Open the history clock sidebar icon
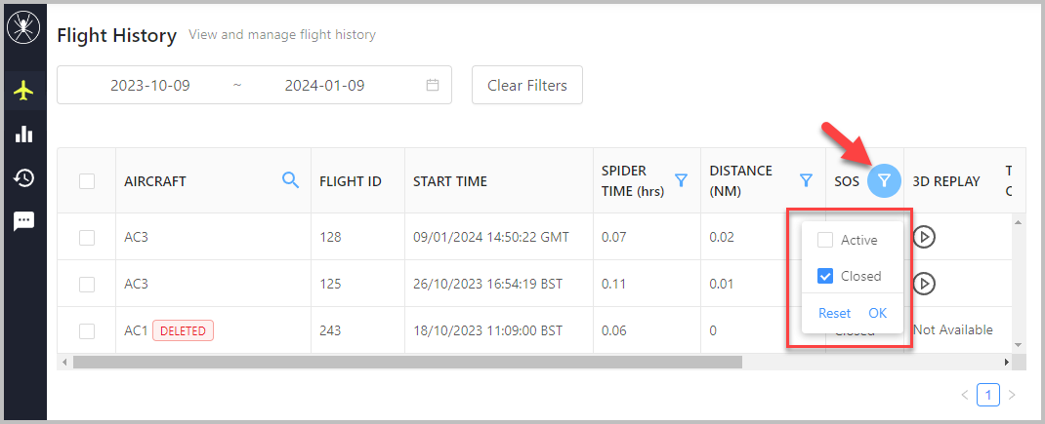 click(23, 177)
